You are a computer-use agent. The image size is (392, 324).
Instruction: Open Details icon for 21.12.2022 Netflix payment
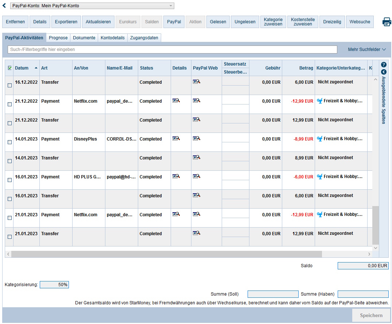[x=176, y=101]
